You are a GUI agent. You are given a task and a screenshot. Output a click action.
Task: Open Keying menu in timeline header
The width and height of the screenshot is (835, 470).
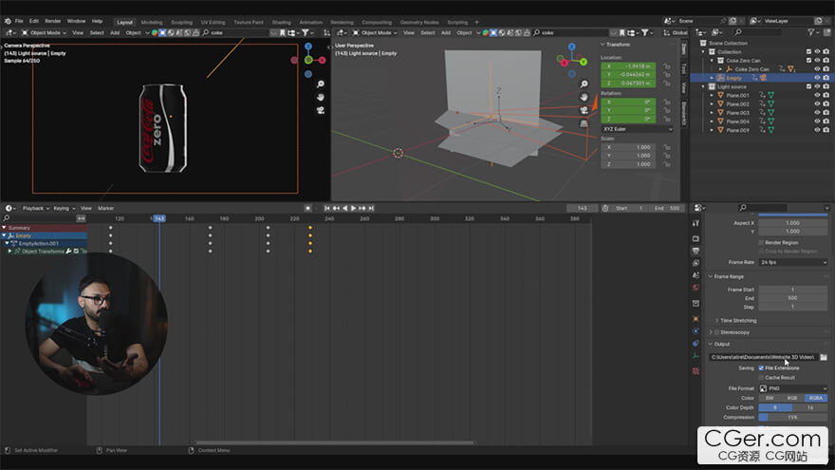[x=64, y=208]
